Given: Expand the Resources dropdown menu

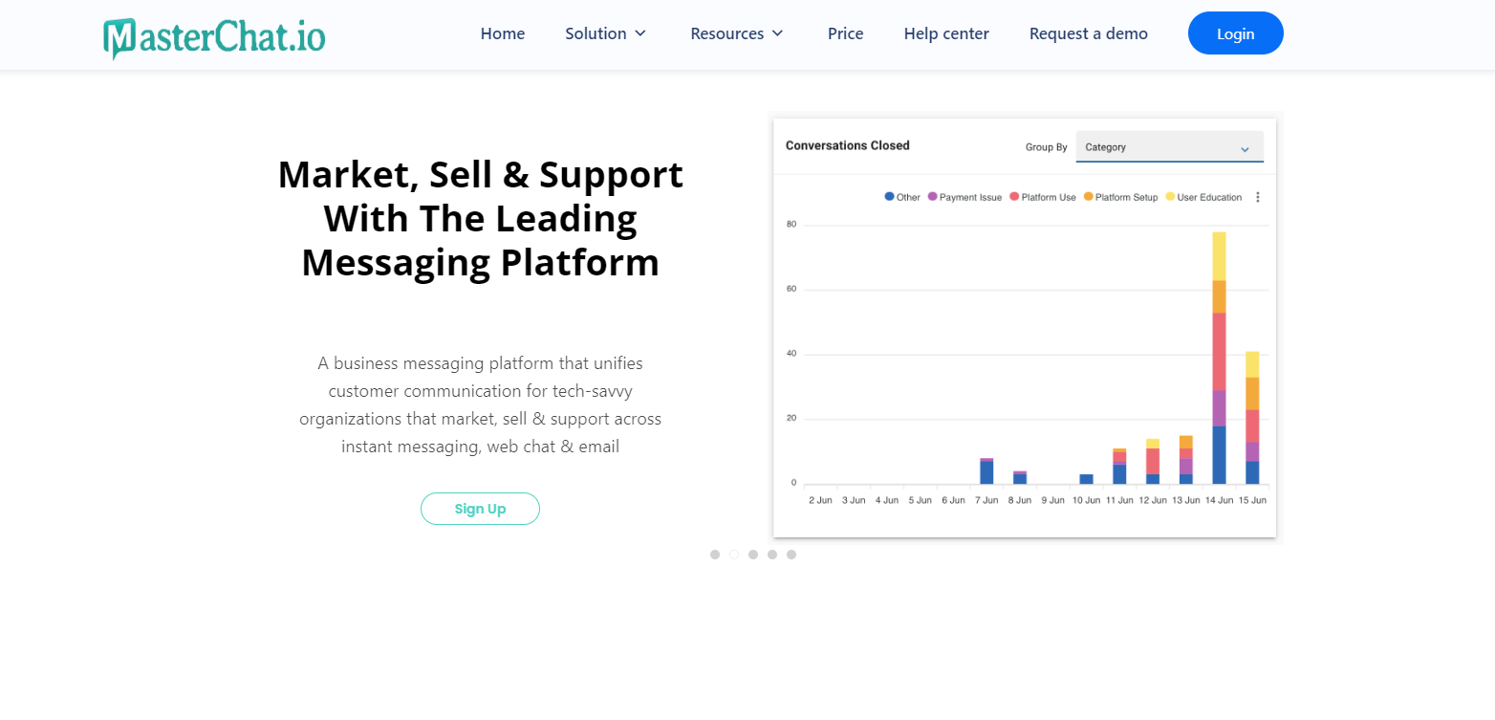Looking at the screenshot, I should (x=736, y=33).
